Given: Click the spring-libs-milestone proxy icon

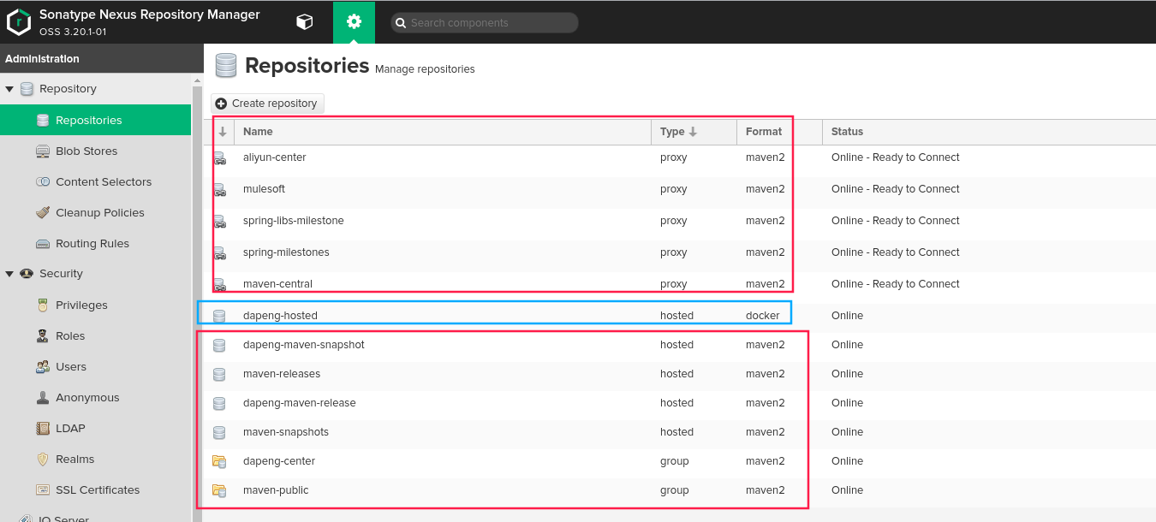Looking at the screenshot, I should pyautogui.click(x=219, y=222).
